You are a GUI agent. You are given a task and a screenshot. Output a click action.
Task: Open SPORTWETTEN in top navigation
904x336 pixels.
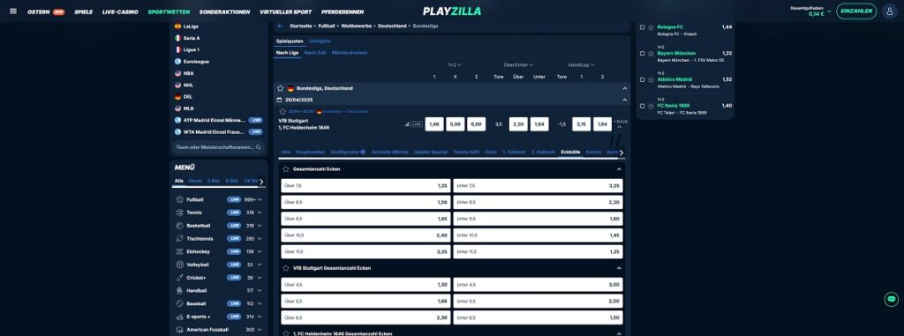pyautogui.click(x=169, y=11)
